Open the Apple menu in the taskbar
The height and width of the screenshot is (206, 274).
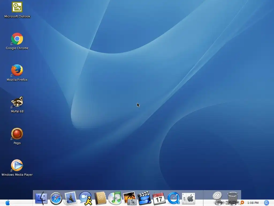(x=7, y=203)
